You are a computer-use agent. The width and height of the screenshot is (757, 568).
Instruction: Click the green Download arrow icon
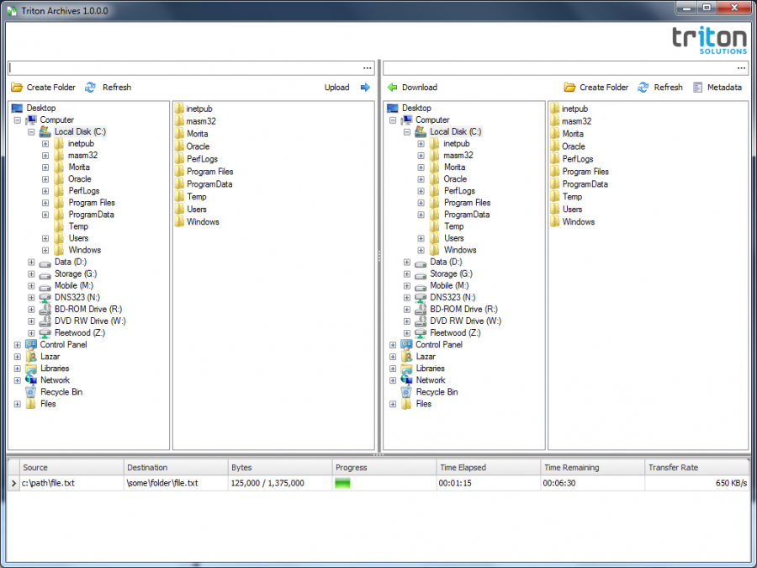coord(392,88)
